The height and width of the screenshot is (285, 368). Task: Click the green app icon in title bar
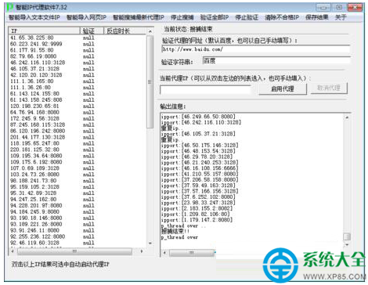point(10,7)
